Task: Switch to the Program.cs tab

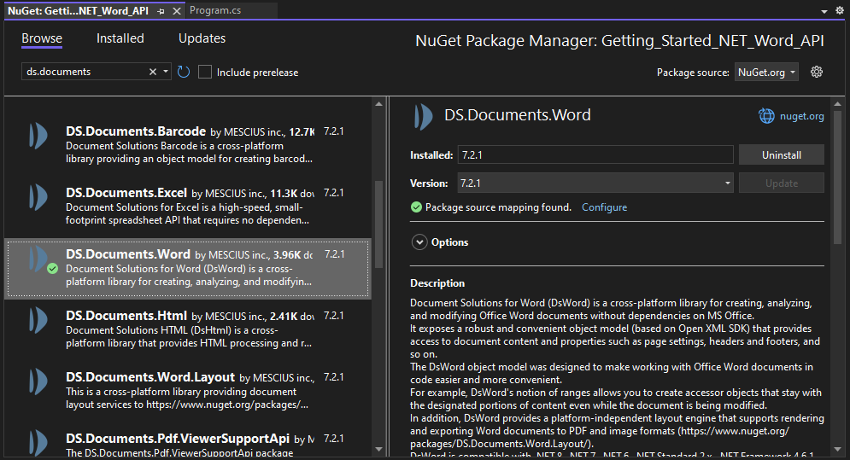Action: [215, 10]
